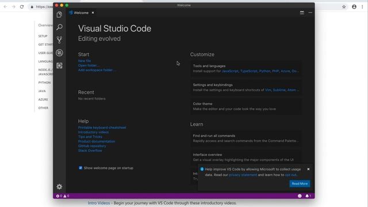Dismiss the telemetry notification
This screenshot has height=207, width=368.
click(x=308, y=169)
